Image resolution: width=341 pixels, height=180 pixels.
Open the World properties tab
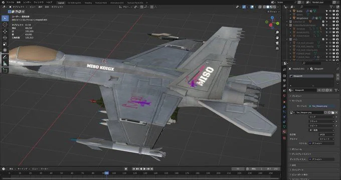[284, 95]
